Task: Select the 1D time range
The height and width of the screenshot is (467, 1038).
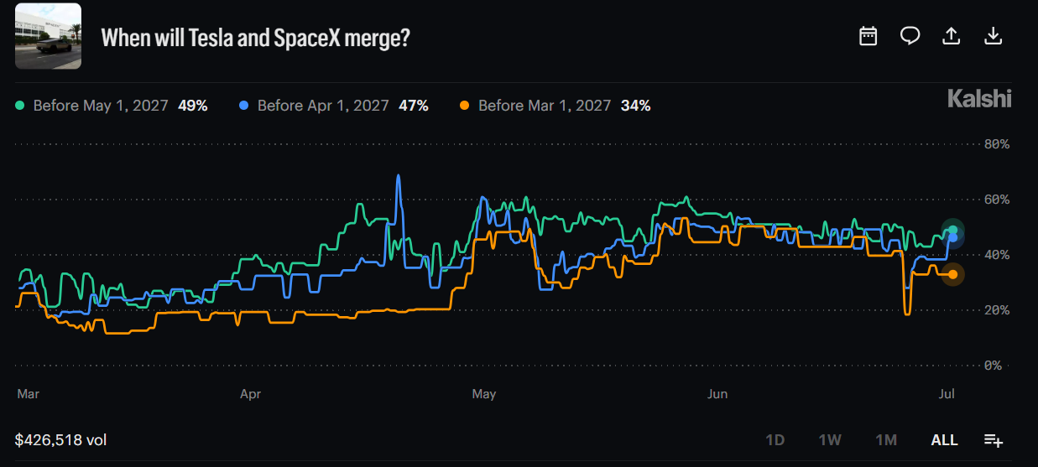Action: (x=775, y=440)
